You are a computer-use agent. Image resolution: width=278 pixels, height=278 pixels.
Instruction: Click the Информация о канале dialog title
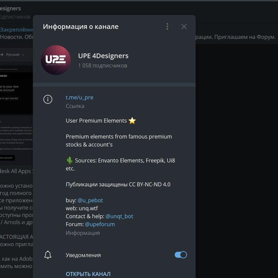[x=81, y=27]
